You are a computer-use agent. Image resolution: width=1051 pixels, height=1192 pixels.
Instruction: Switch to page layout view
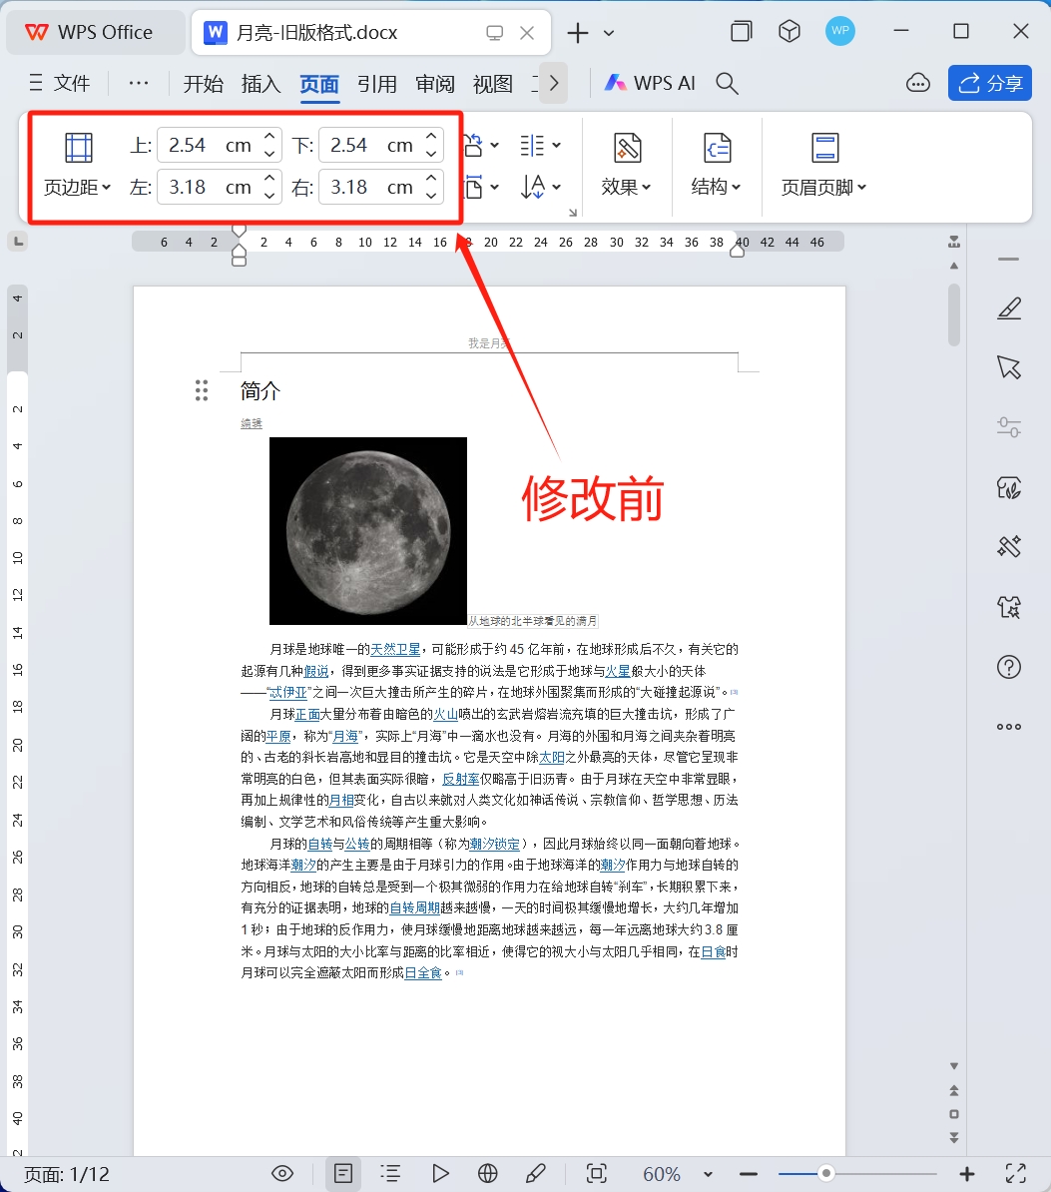coord(343,1174)
